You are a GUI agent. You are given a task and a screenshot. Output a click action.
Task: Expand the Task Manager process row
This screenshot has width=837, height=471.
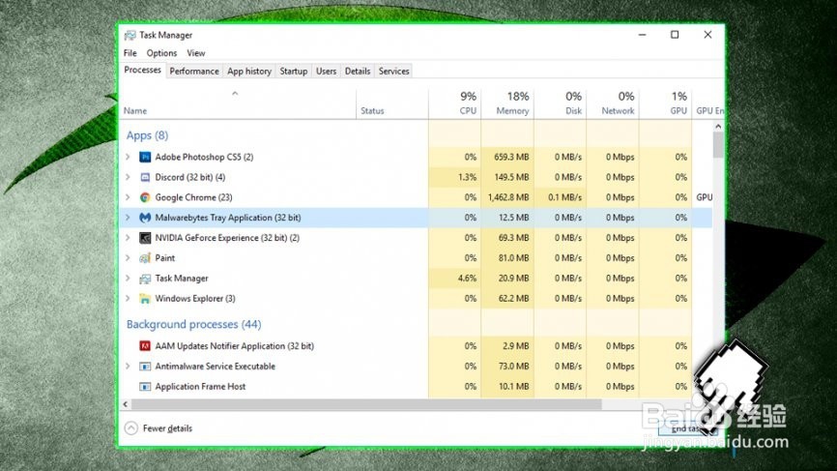(x=128, y=279)
